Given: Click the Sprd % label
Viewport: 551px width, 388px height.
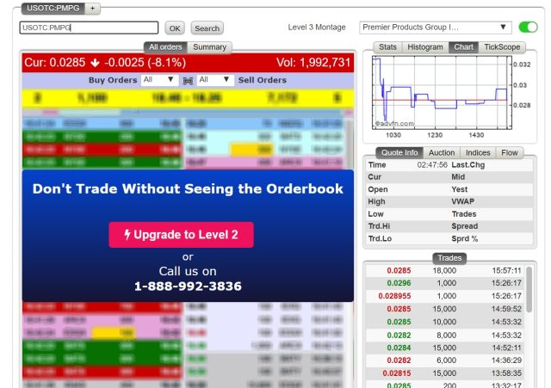Looking at the screenshot, I should point(465,239).
